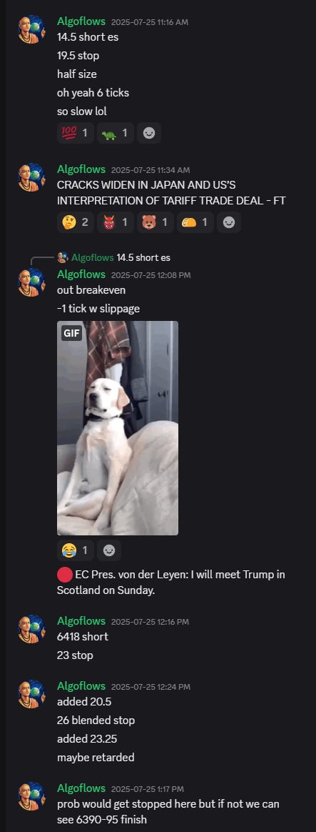Click the taco emoji reaction

pyautogui.click(x=195, y=222)
